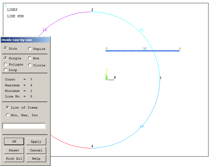The width and height of the screenshot is (212, 166).
Task: Click the Apply button
Action: pos(36,141)
